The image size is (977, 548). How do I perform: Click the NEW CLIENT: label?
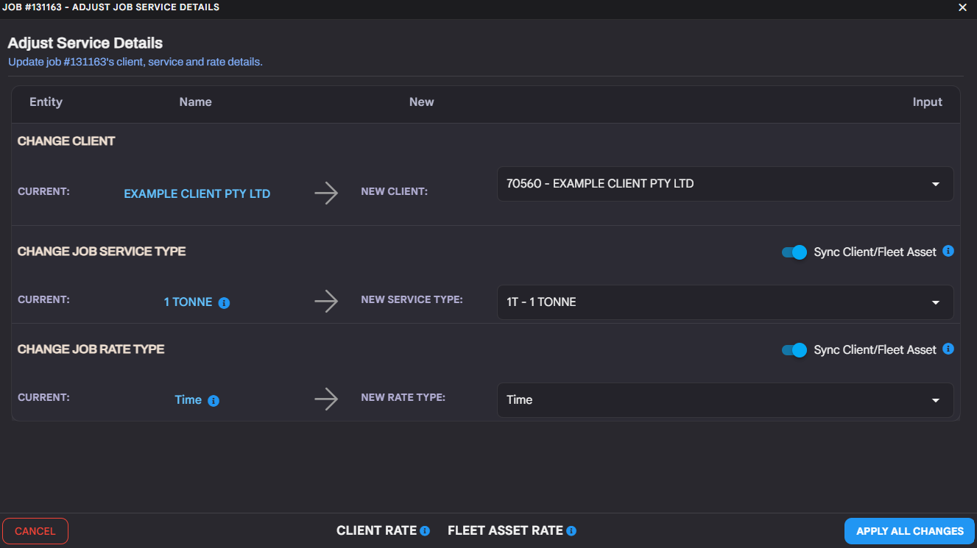394,191
